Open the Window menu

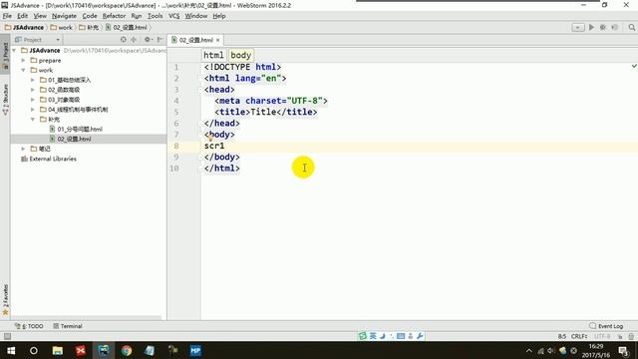point(196,16)
